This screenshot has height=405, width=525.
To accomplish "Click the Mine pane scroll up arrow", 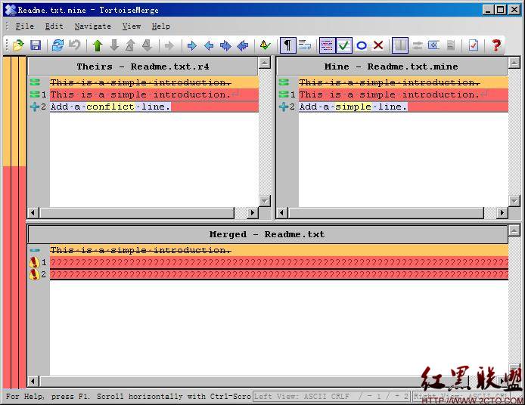I will click(x=514, y=63).
